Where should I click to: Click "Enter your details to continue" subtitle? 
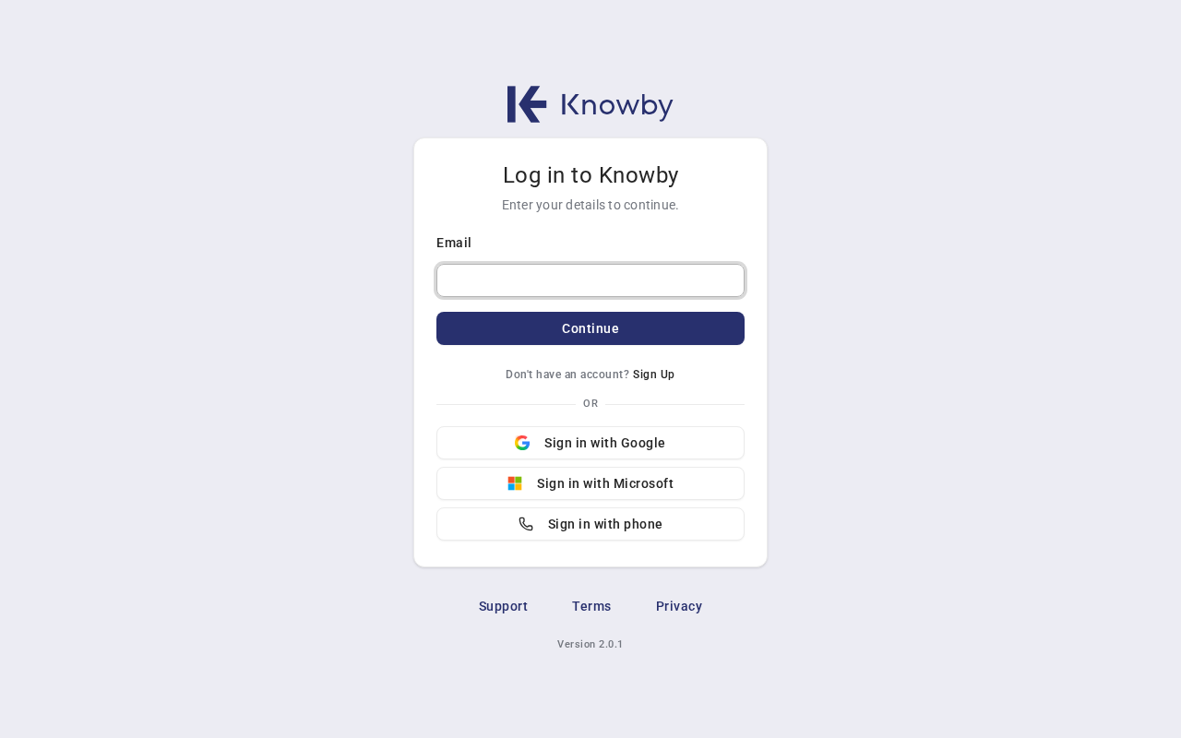[x=590, y=205]
